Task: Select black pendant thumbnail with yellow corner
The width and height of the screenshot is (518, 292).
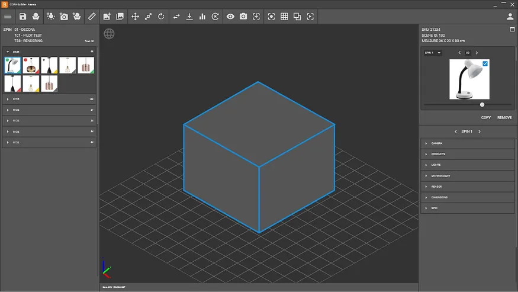Action: (49, 65)
